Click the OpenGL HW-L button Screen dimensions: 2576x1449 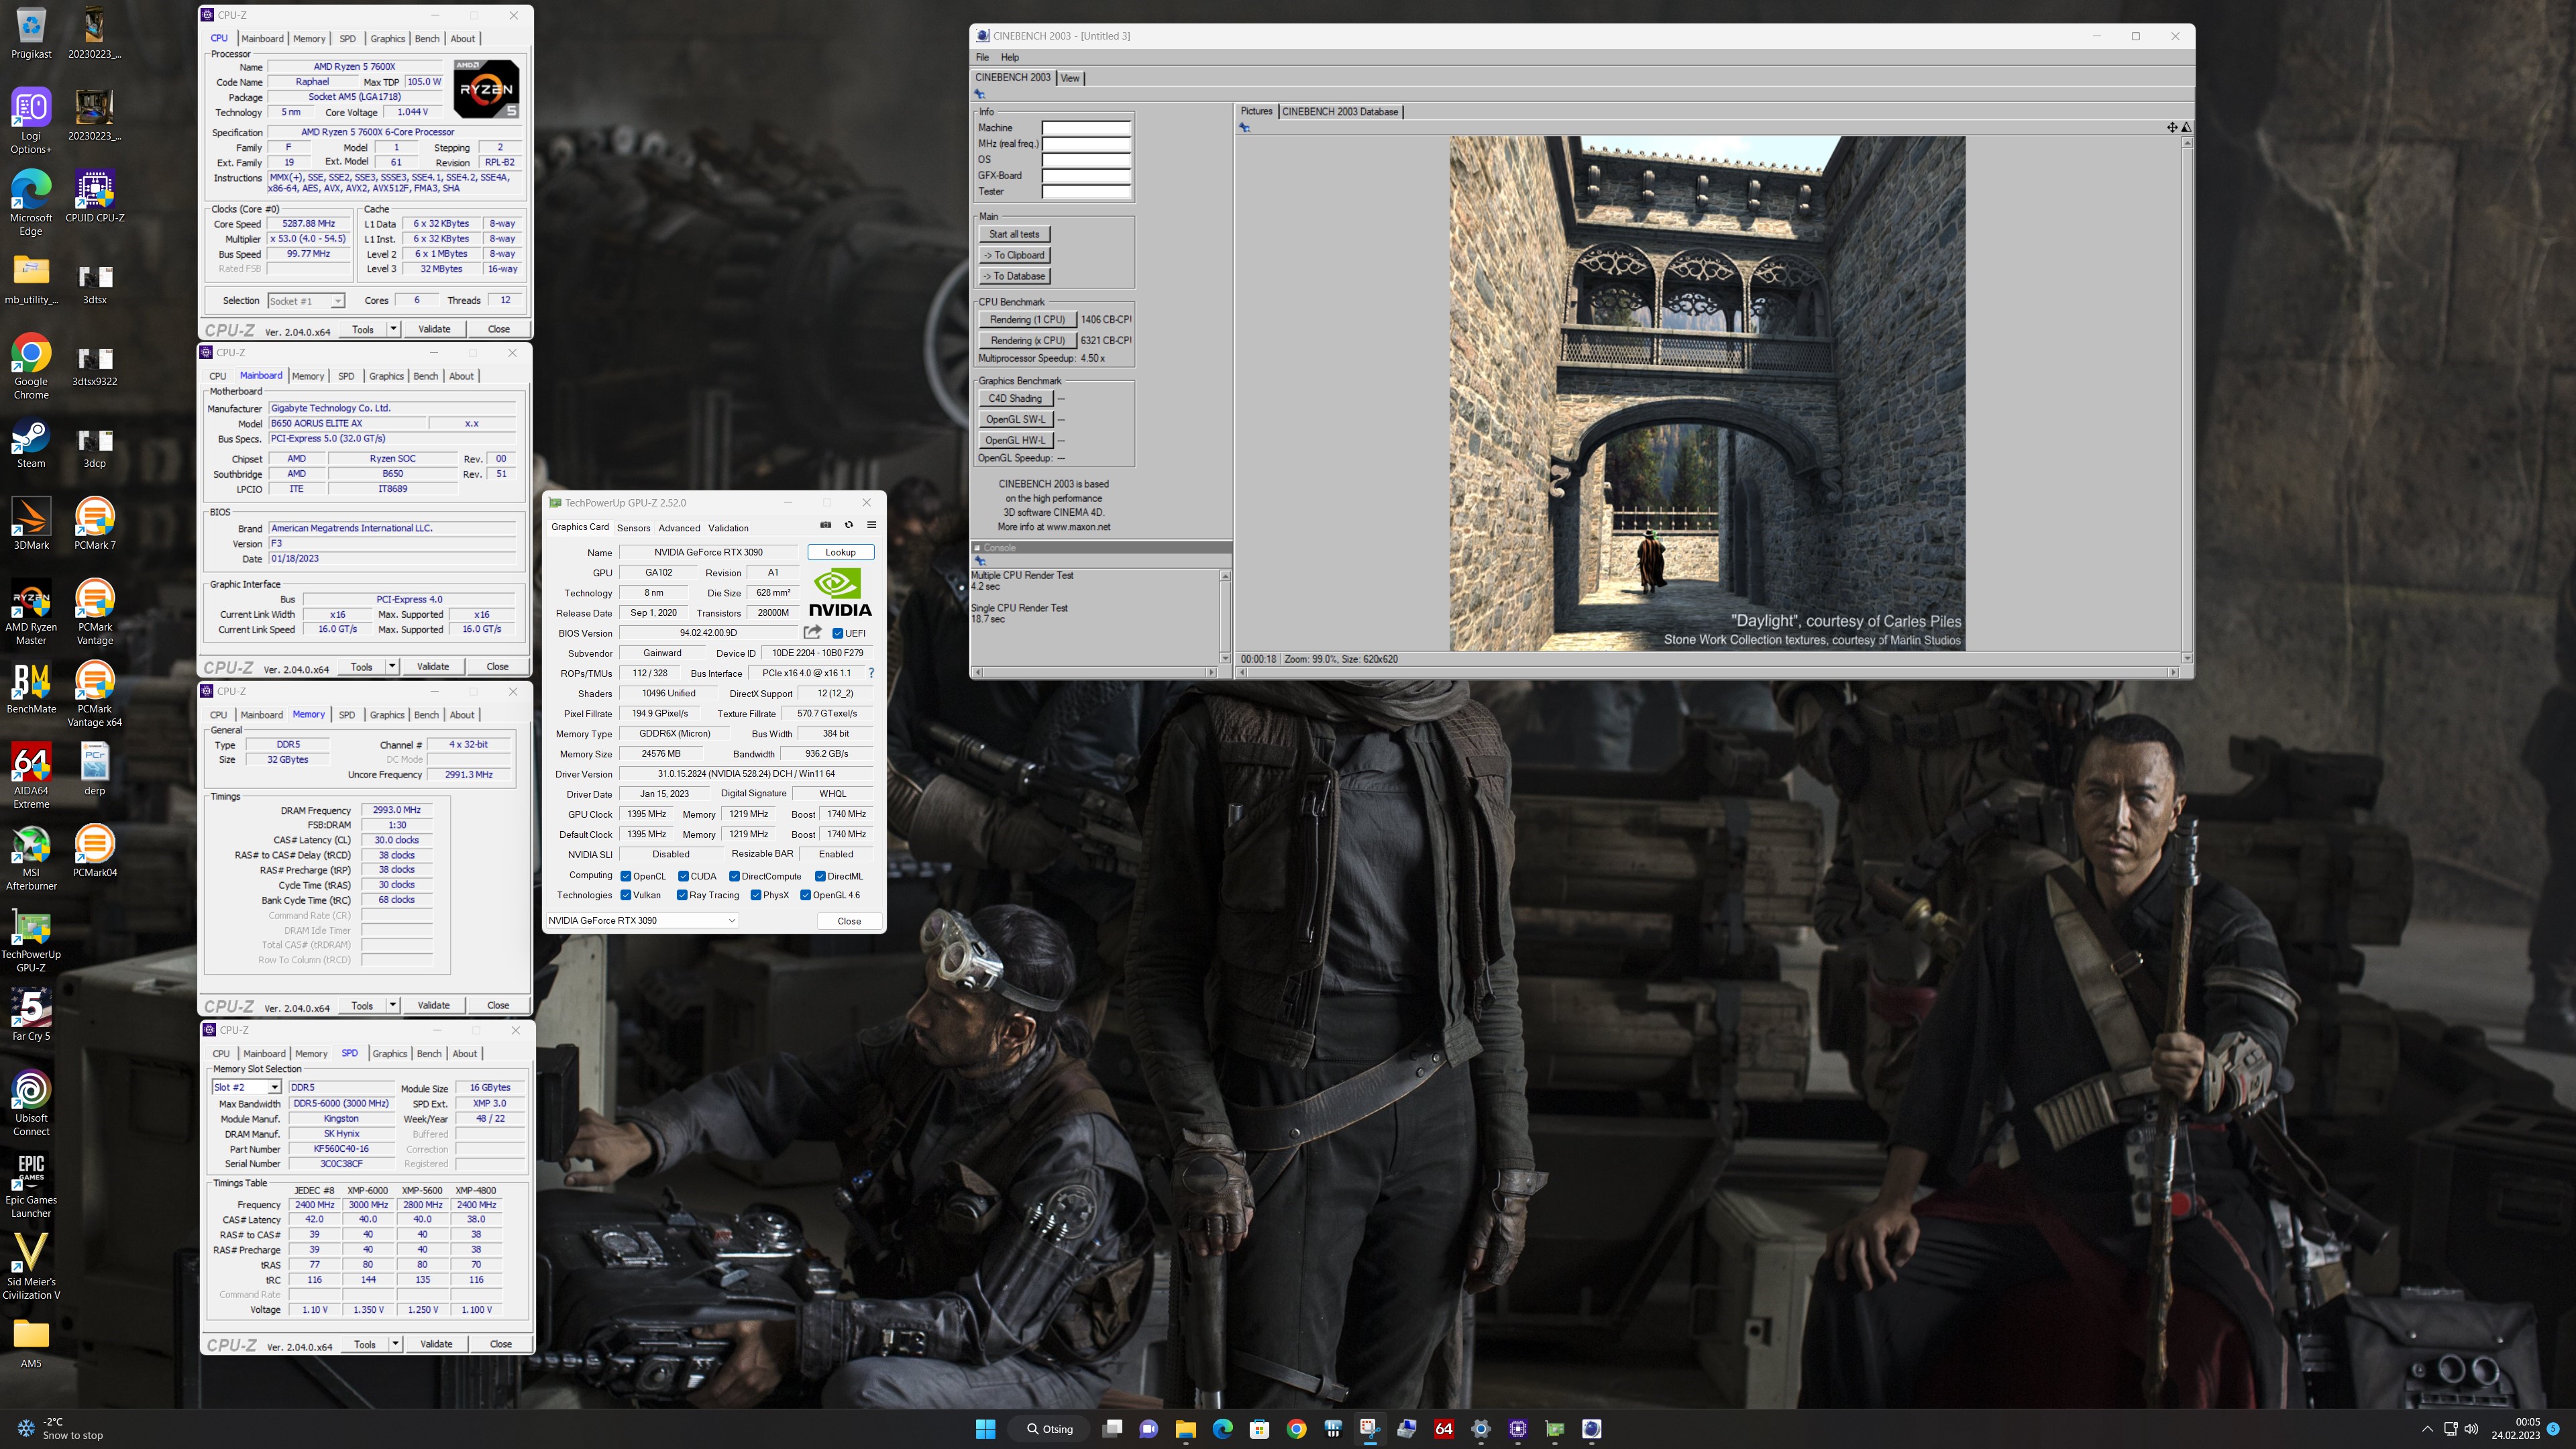pos(1014,440)
